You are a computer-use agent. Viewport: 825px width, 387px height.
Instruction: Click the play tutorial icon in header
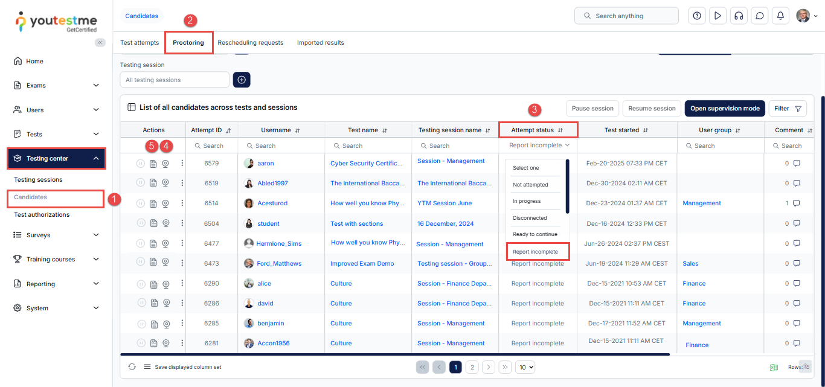tap(717, 16)
